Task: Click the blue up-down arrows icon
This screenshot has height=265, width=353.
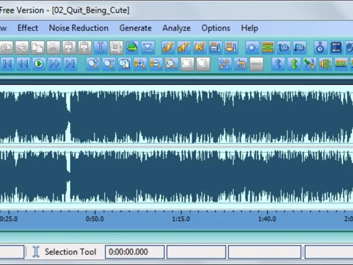Action: pos(278,64)
